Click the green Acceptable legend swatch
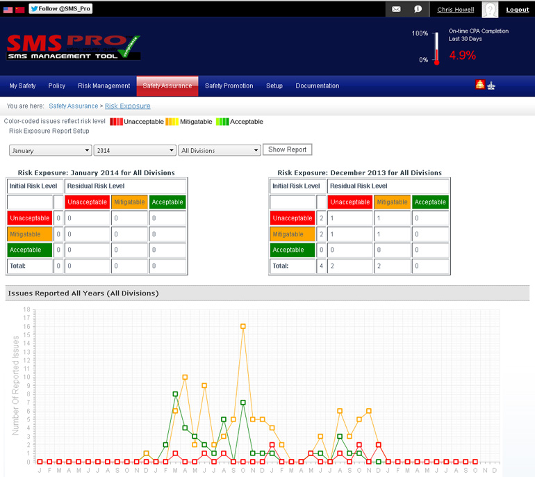535x477 pixels. pos(222,122)
